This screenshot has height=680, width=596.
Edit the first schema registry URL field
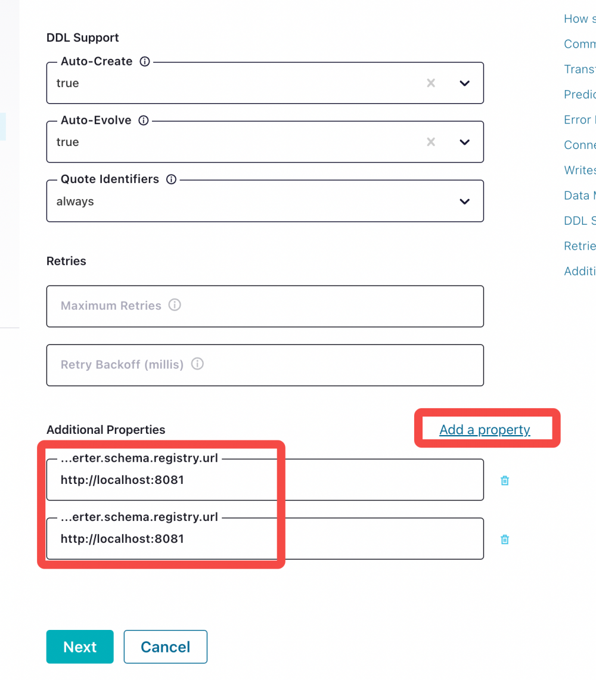tap(265, 480)
